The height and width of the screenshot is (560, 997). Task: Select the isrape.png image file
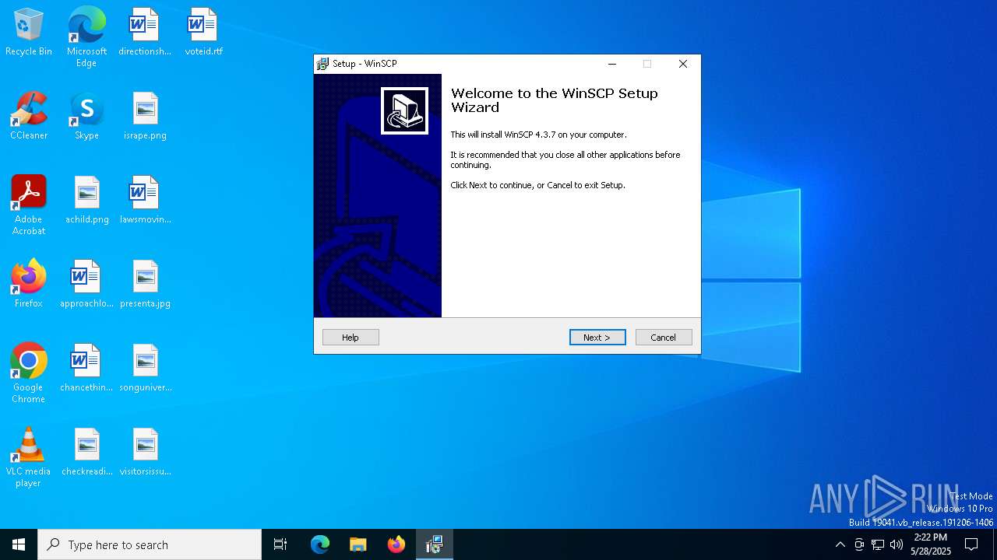coord(145,116)
